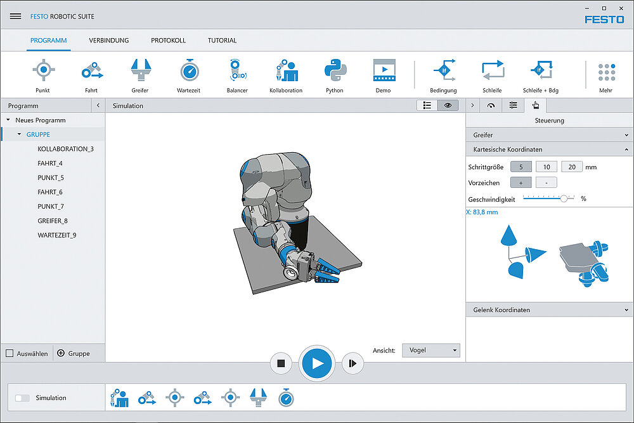Select the Kollaboration tool

coord(286,70)
